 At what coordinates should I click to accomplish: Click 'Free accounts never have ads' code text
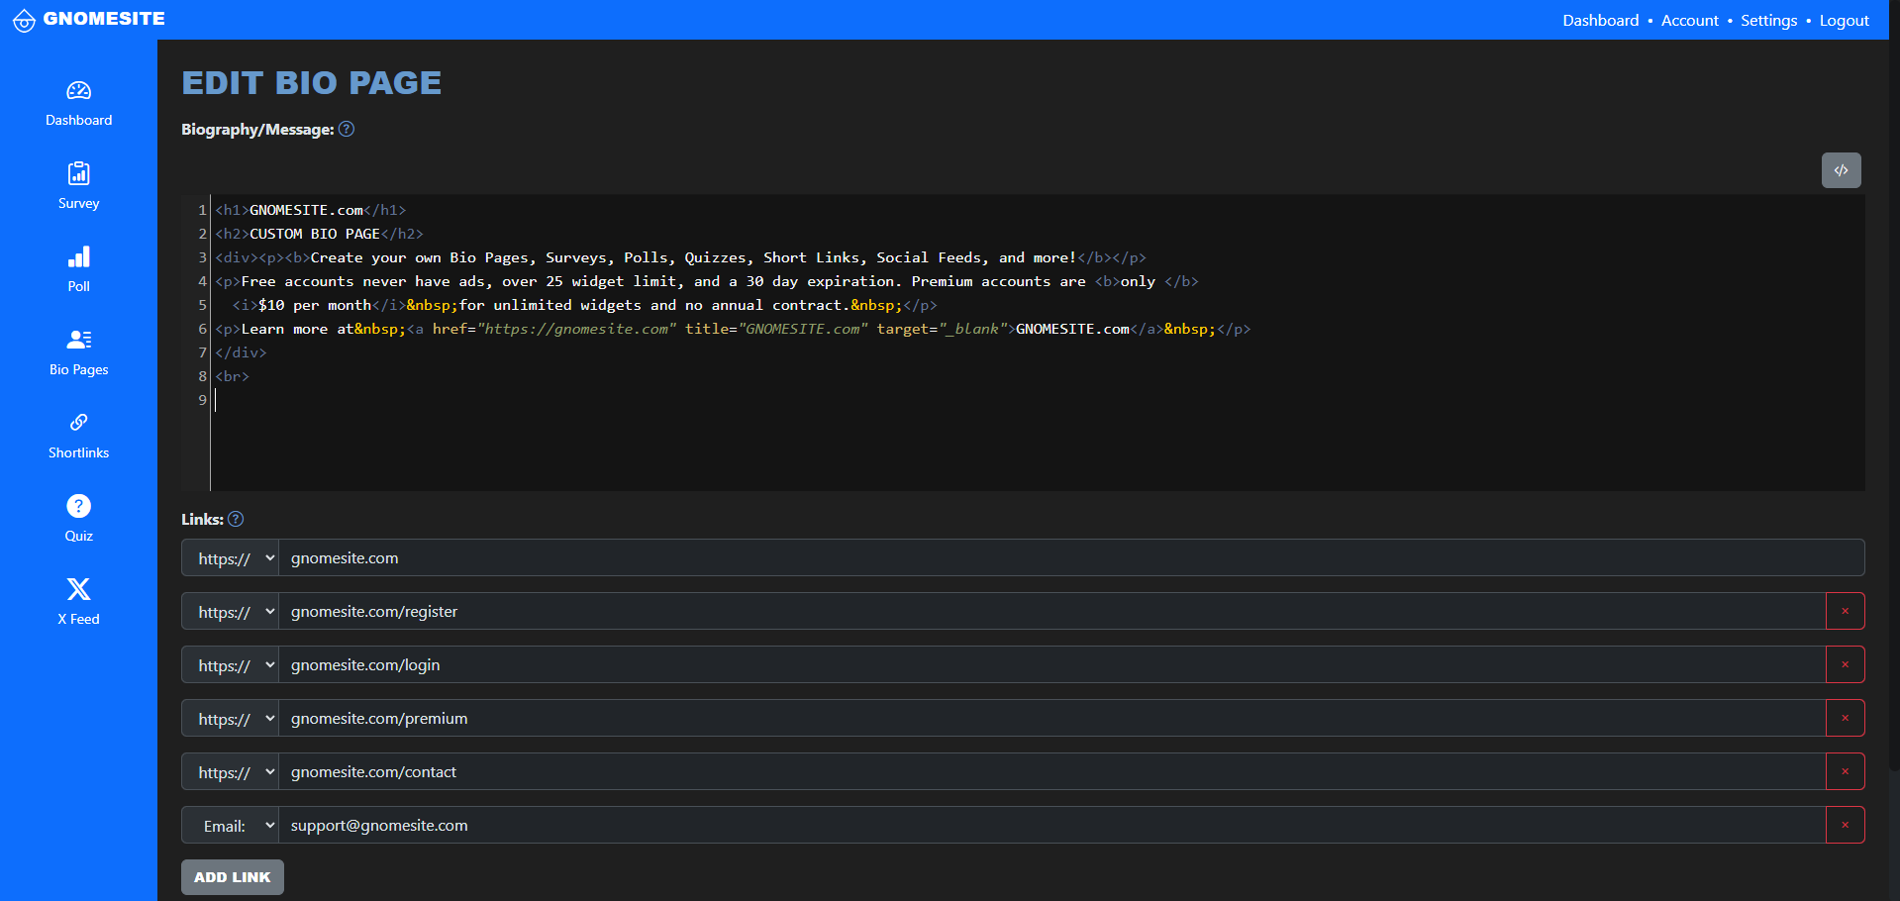click(362, 281)
